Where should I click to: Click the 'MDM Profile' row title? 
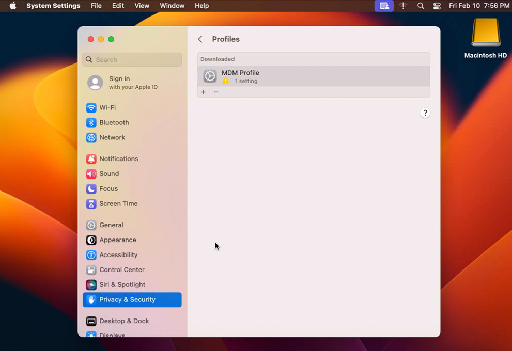click(x=240, y=73)
